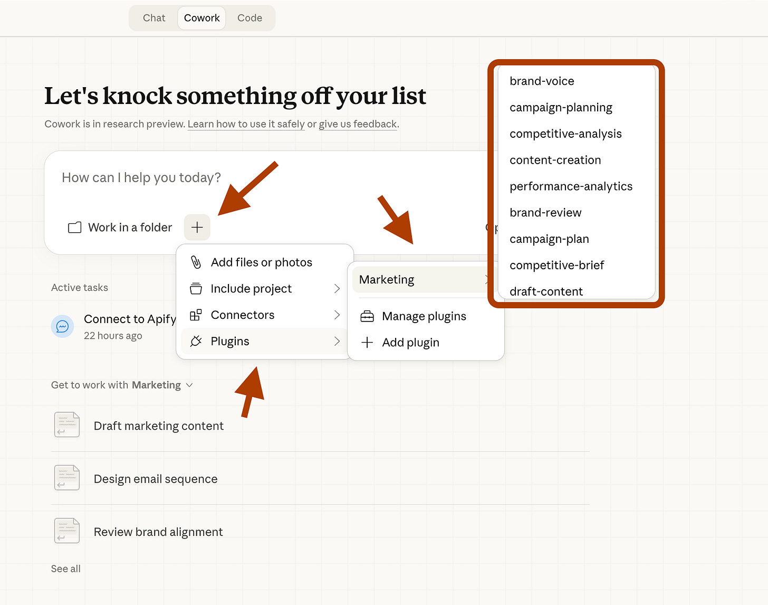
Task: Click the plus icon beside Add plugin
Action: [367, 343]
